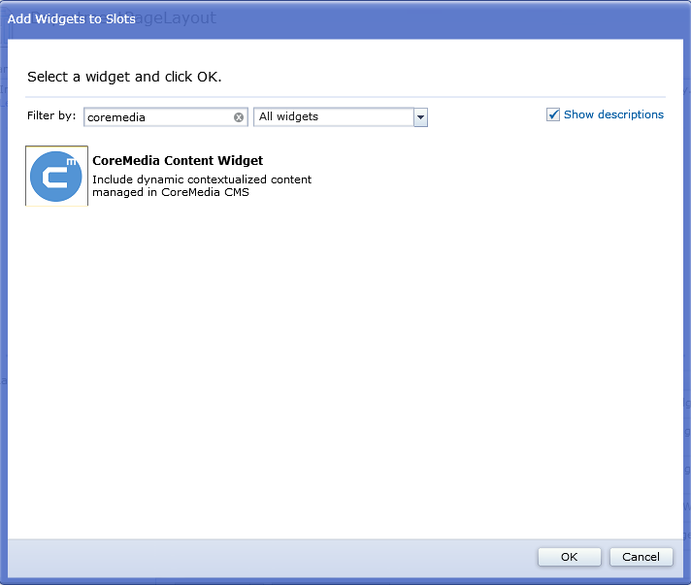Image resolution: width=691 pixels, height=585 pixels.
Task: Select the CoreMedia Content Widget icon
Action: (56, 177)
